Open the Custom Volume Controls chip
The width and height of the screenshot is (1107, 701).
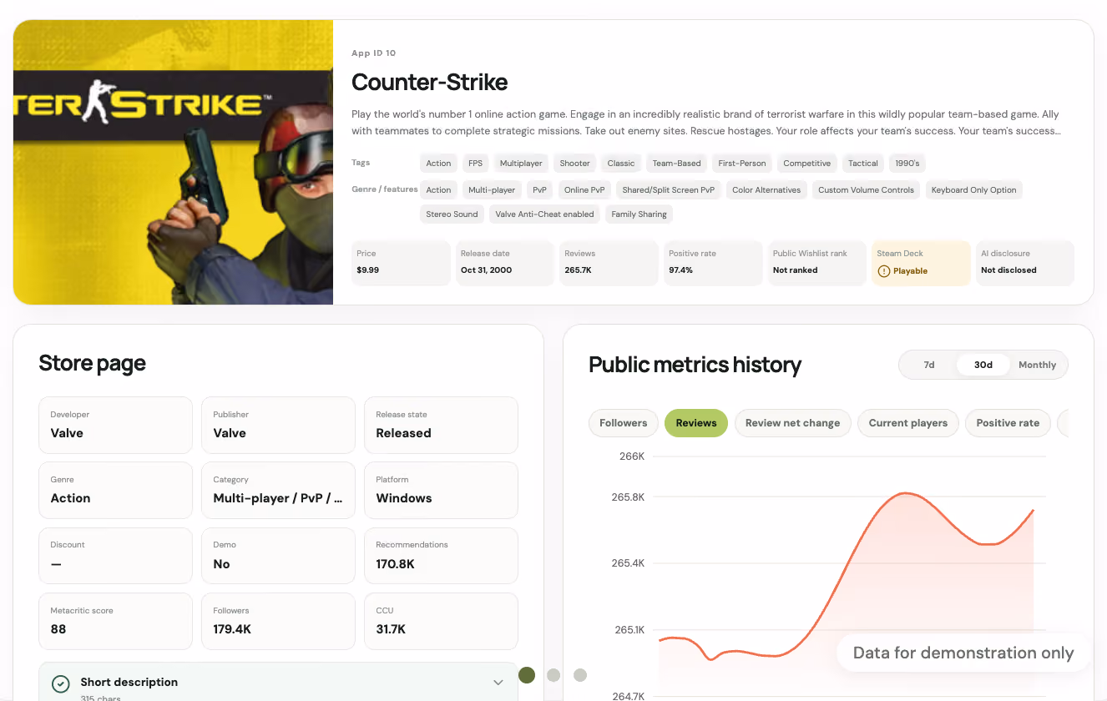coord(866,190)
